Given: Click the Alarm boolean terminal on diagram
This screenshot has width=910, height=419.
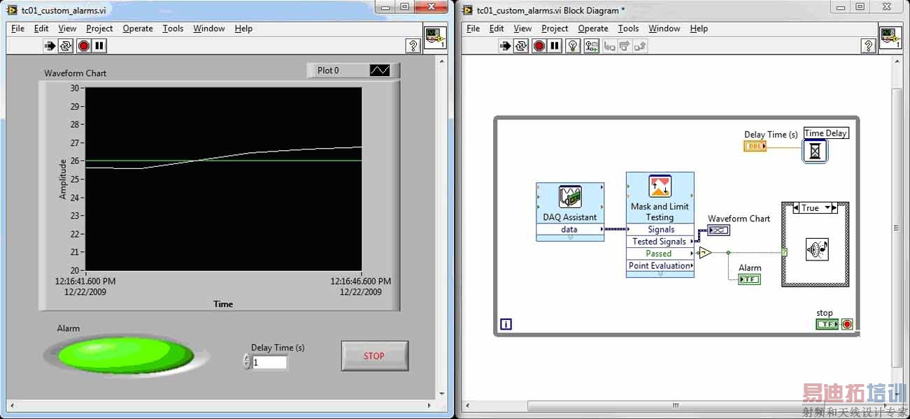Looking at the screenshot, I should [x=749, y=279].
